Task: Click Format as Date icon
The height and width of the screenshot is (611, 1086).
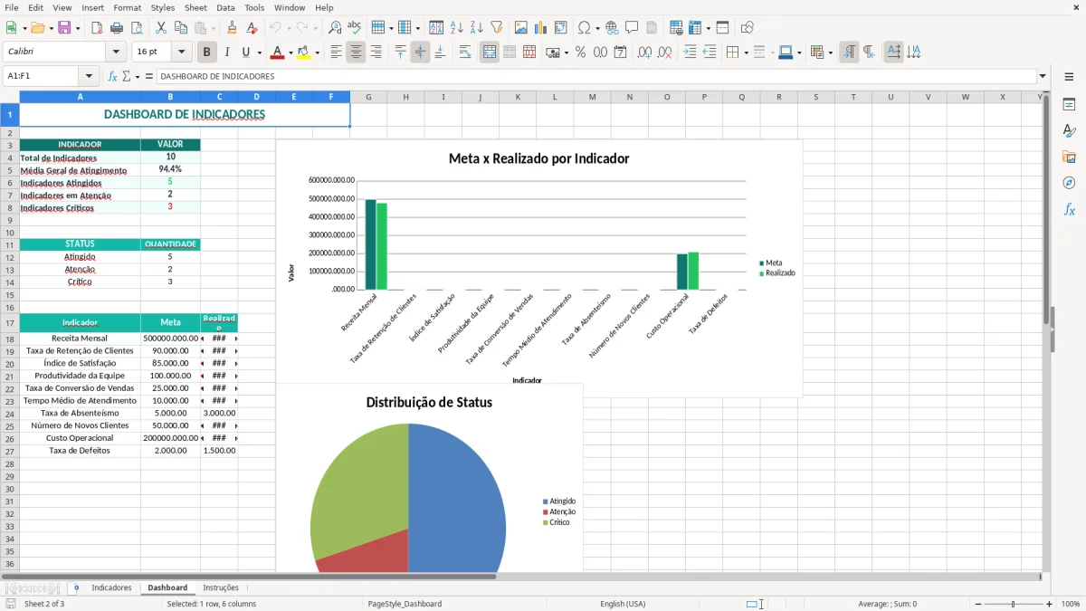Action: (x=621, y=53)
